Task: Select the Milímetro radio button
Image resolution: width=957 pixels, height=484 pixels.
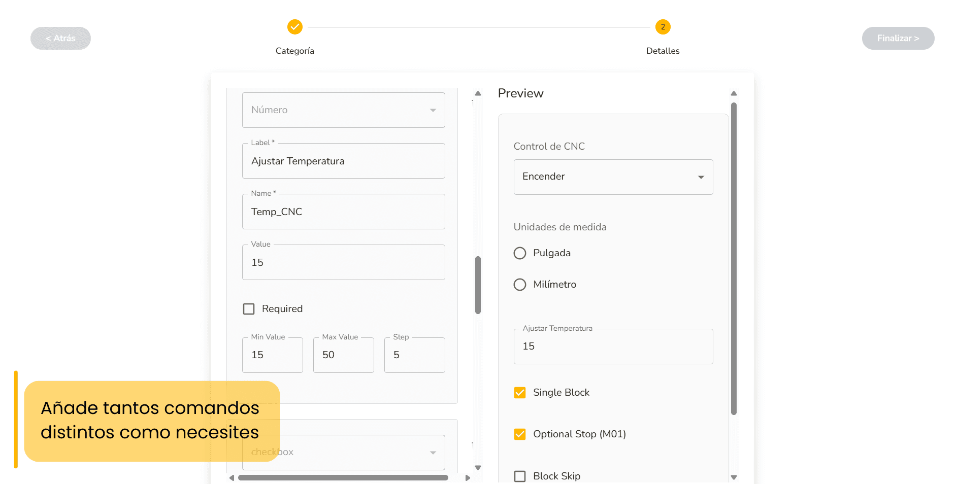Action: [x=520, y=285]
